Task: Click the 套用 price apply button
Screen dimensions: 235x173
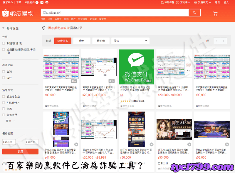Action: point(20,151)
